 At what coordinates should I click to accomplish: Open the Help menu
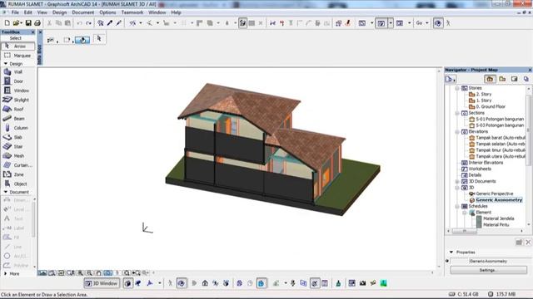click(176, 12)
